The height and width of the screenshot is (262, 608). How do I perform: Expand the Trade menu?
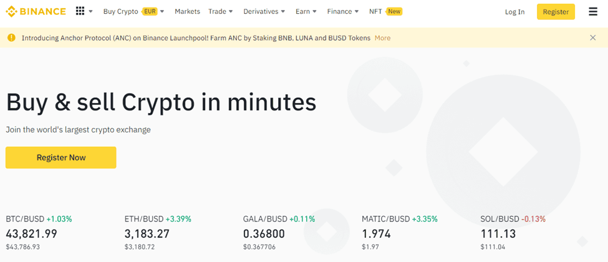pyautogui.click(x=221, y=12)
